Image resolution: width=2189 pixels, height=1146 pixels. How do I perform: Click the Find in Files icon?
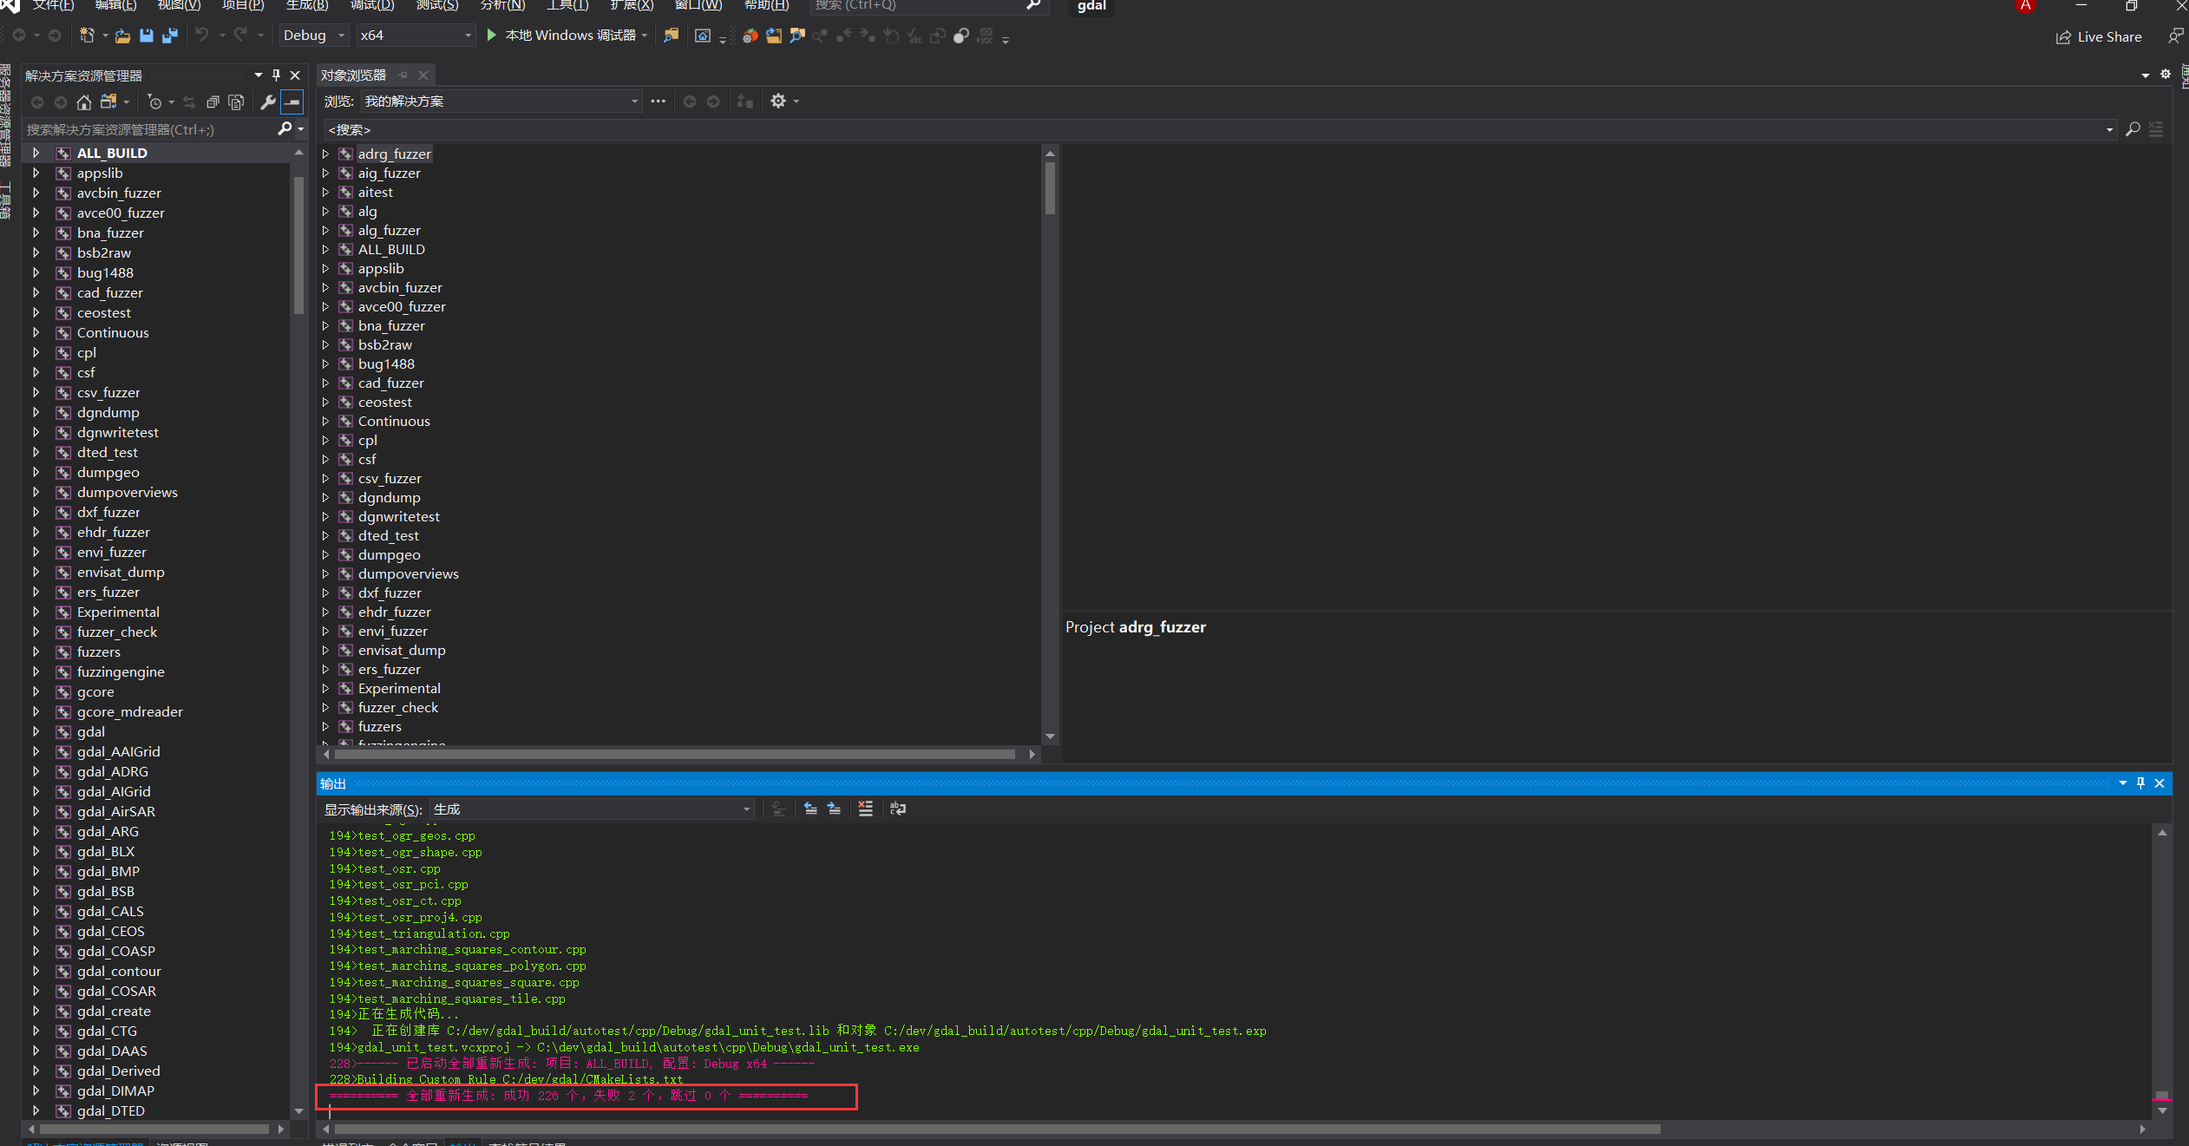[671, 36]
